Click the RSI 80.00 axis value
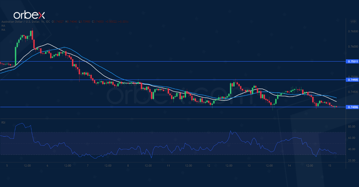Image resolution: width=359 pixels, height=187 pixels. [x=352, y=127]
